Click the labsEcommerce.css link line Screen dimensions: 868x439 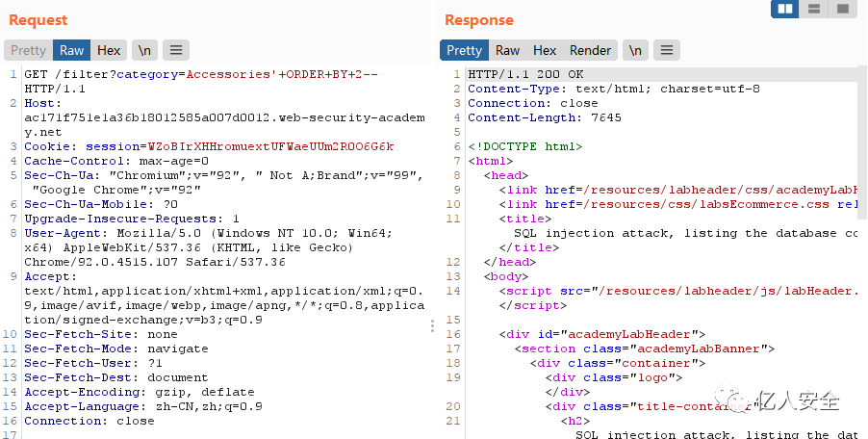click(x=678, y=204)
